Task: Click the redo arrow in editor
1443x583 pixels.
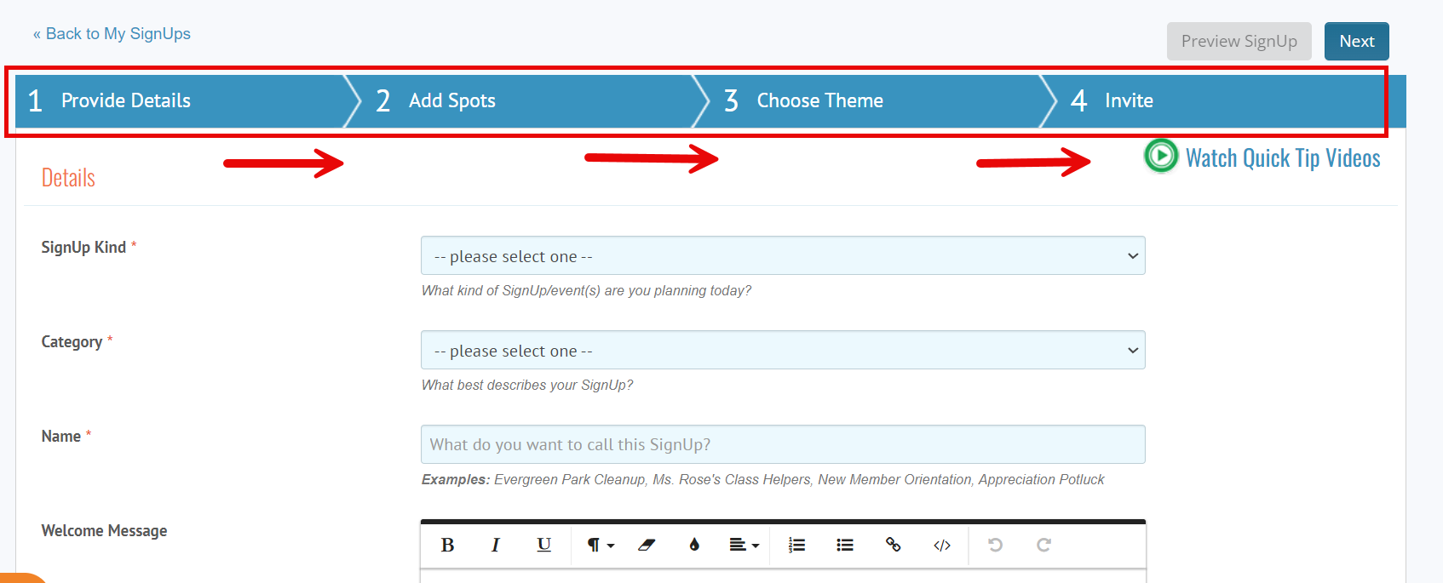Action: 1043,546
